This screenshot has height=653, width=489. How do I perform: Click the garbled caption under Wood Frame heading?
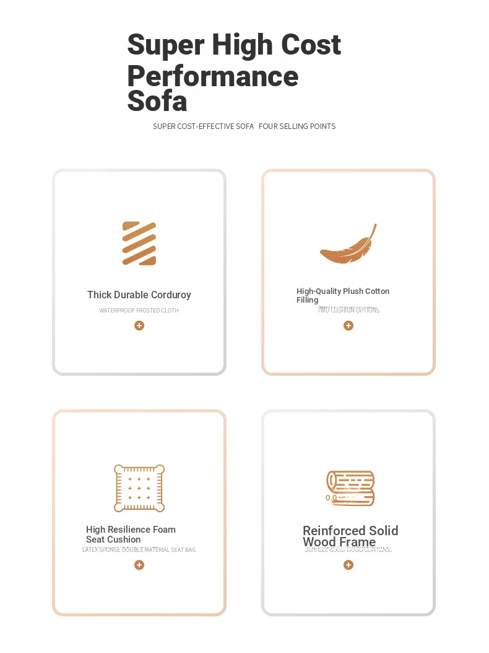click(348, 549)
